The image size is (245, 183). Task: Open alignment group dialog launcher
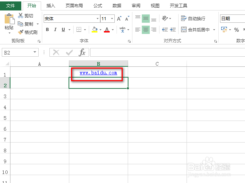click(215, 41)
